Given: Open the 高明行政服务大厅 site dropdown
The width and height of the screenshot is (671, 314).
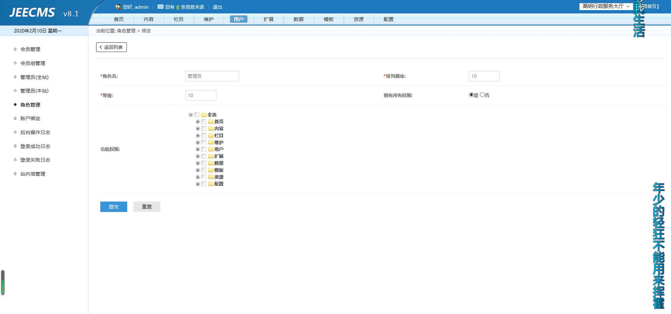Looking at the screenshot, I should (606, 6).
